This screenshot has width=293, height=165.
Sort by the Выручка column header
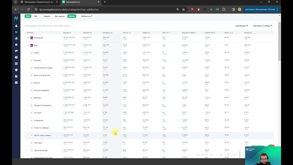[67, 33]
